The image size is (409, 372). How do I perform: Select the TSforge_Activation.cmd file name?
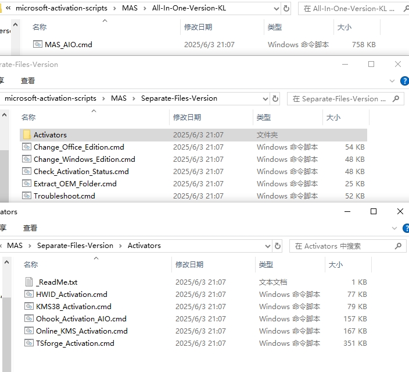tap(75, 343)
